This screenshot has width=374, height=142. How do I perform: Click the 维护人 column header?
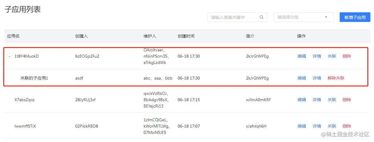point(150,36)
